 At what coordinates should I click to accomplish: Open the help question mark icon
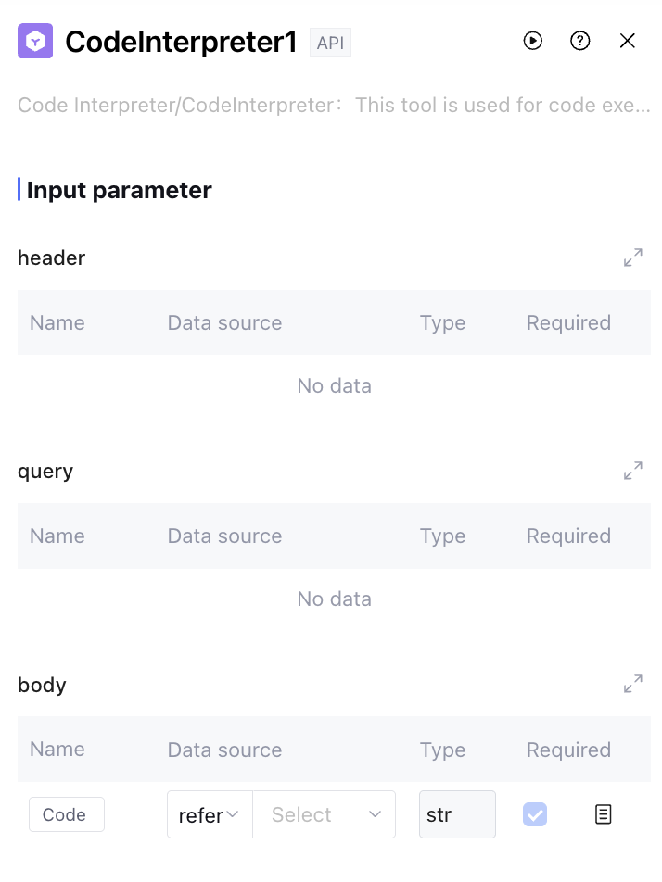tap(580, 41)
